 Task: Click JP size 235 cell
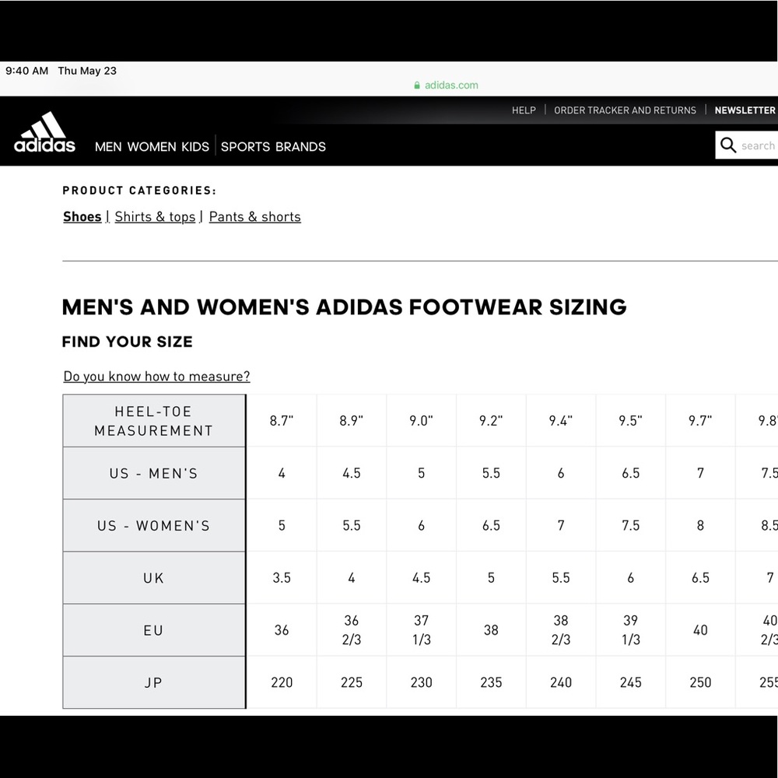click(491, 683)
